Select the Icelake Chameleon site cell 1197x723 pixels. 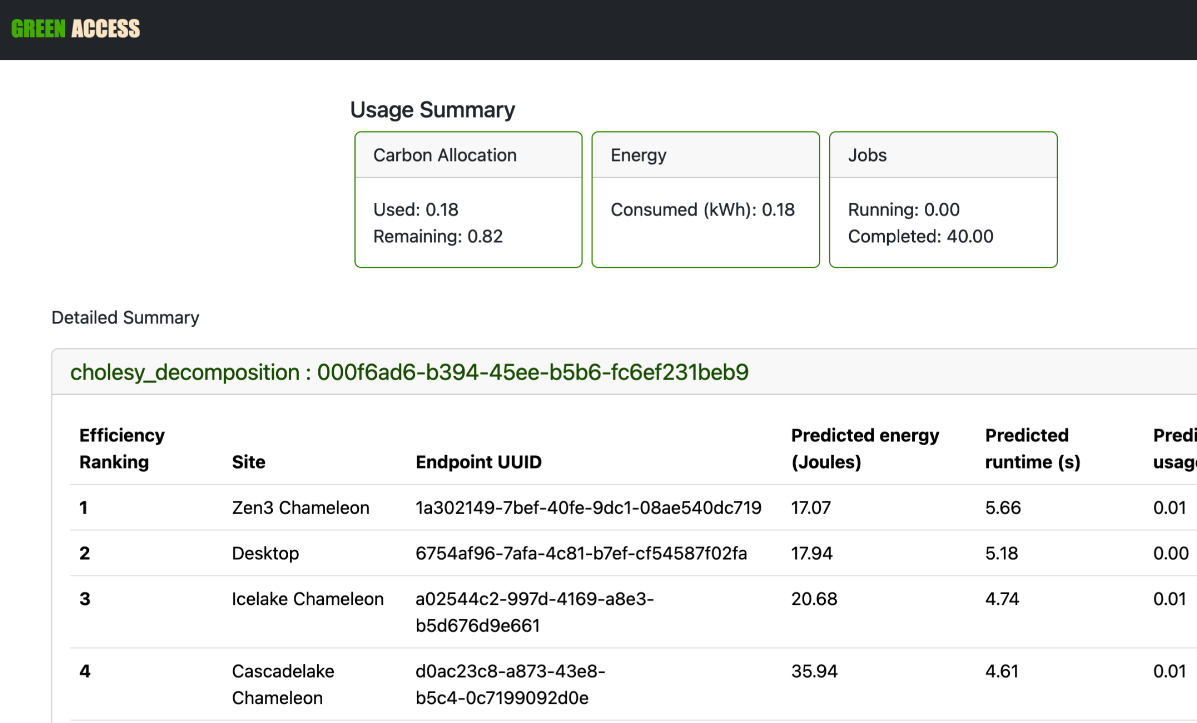[x=307, y=598]
